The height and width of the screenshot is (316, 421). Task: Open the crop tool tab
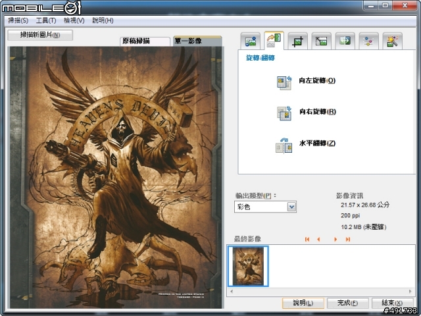pos(297,41)
